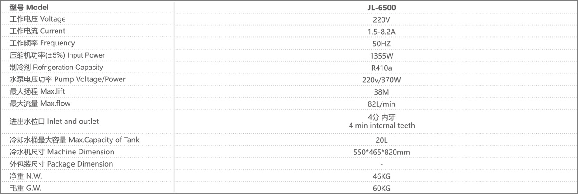The width and height of the screenshot is (578, 194).
Task: Select the Pump Voltage/Power row label
Action: [x=68, y=80]
